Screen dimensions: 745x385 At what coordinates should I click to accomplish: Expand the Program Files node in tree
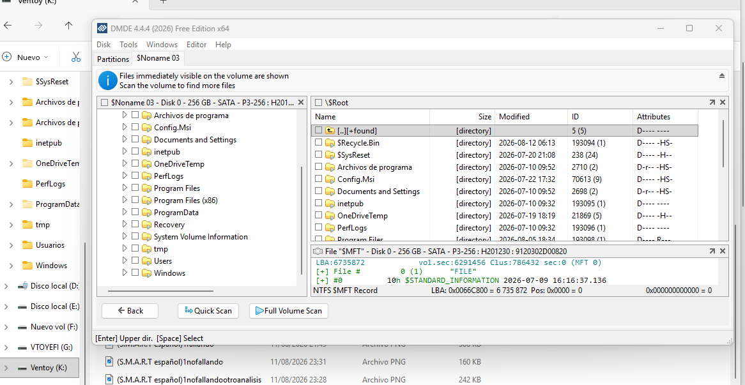coord(125,188)
